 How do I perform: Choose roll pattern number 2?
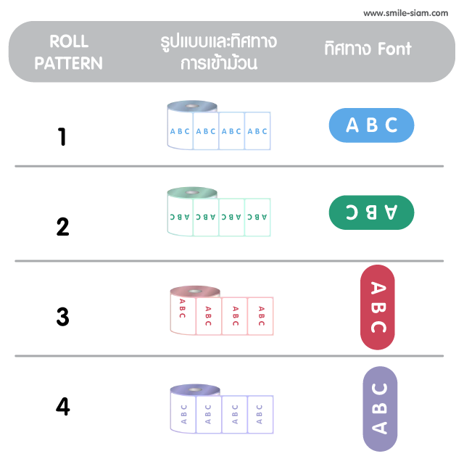click(62, 227)
